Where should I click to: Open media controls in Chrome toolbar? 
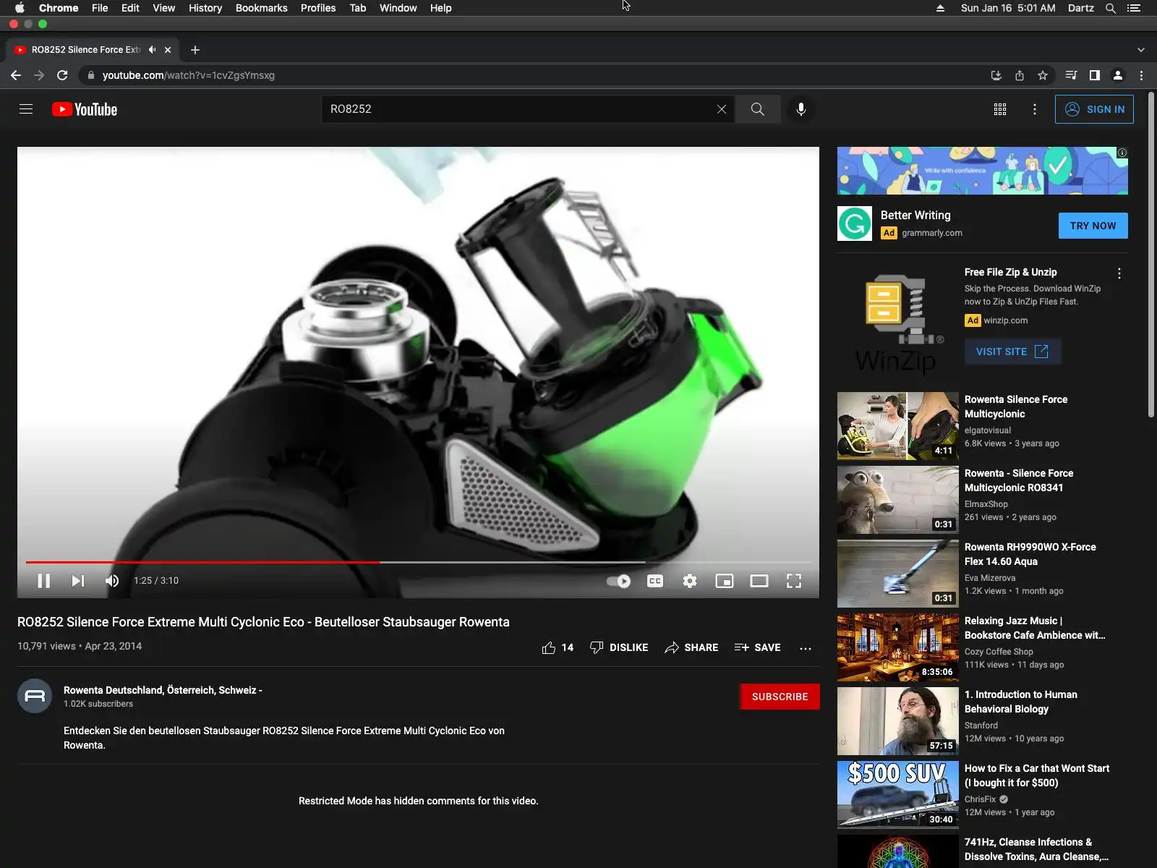pyautogui.click(x=1072, y=75)
